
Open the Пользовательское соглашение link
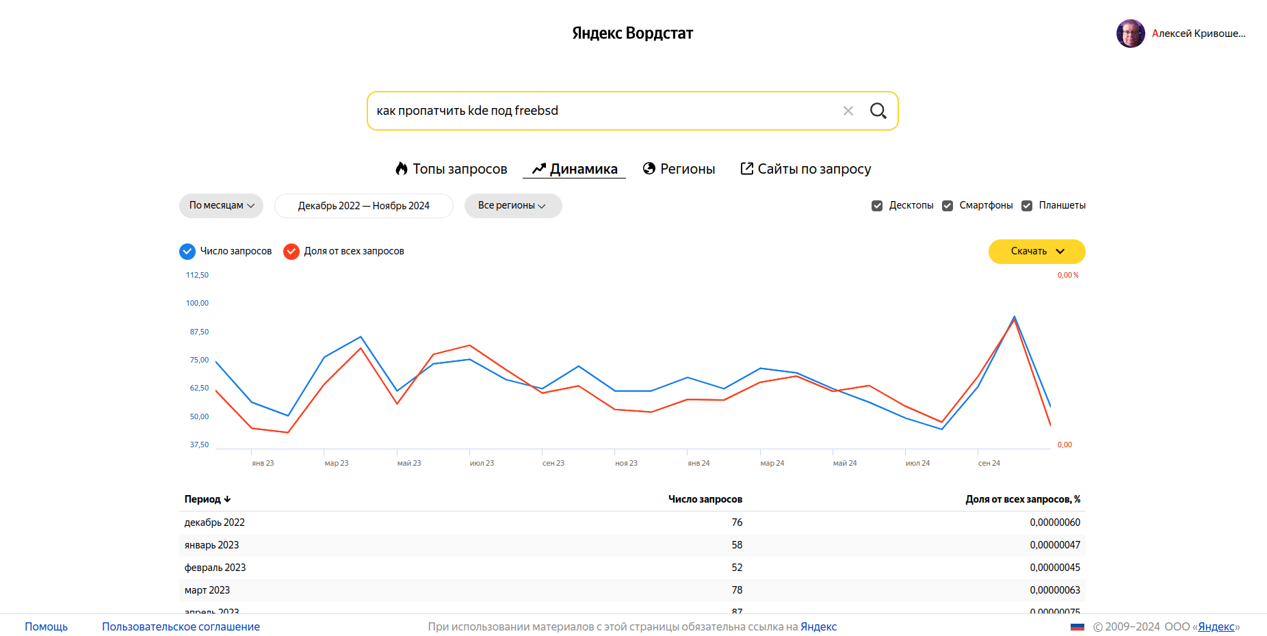point(181,626)
